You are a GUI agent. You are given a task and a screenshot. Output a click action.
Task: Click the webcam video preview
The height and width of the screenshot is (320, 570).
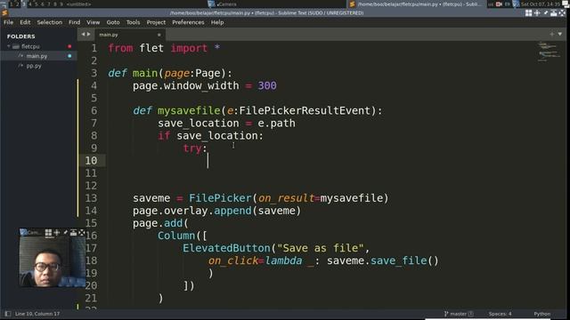point(53,262)
